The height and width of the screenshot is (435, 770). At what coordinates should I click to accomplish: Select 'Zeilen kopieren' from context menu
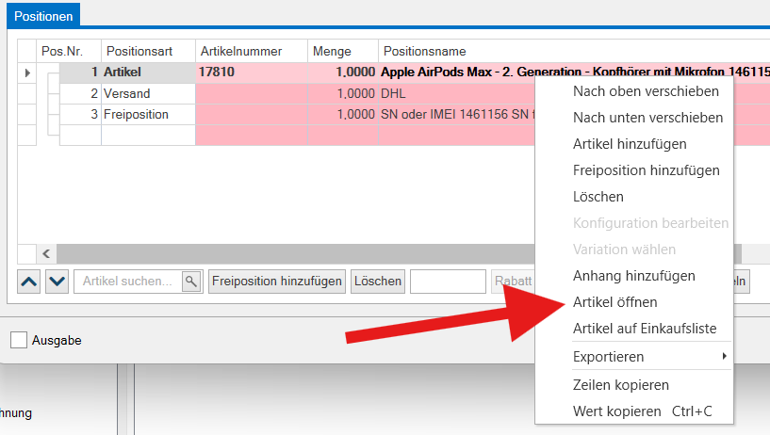(620, 385)
